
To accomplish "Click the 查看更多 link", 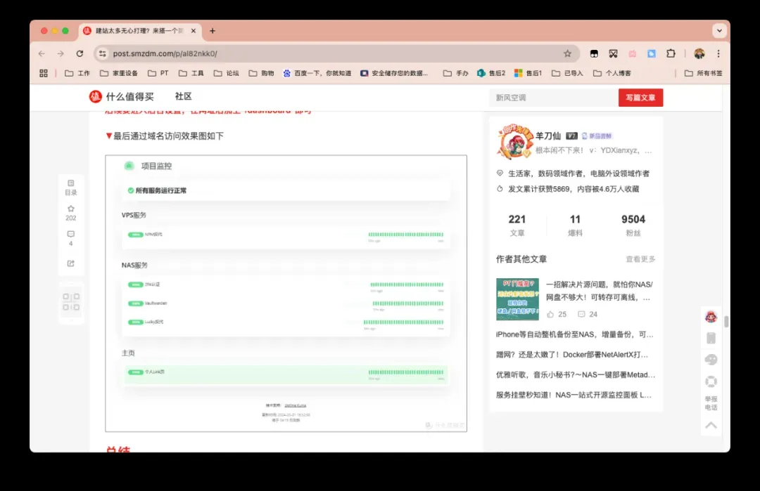I will tap(640, 259).
